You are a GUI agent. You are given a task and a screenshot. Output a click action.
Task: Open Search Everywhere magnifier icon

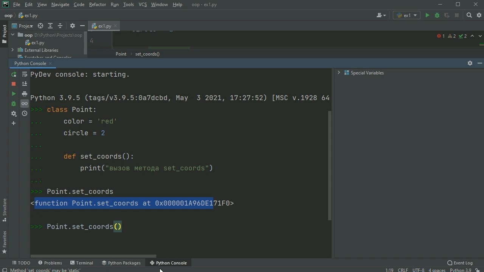pos(469,15)
